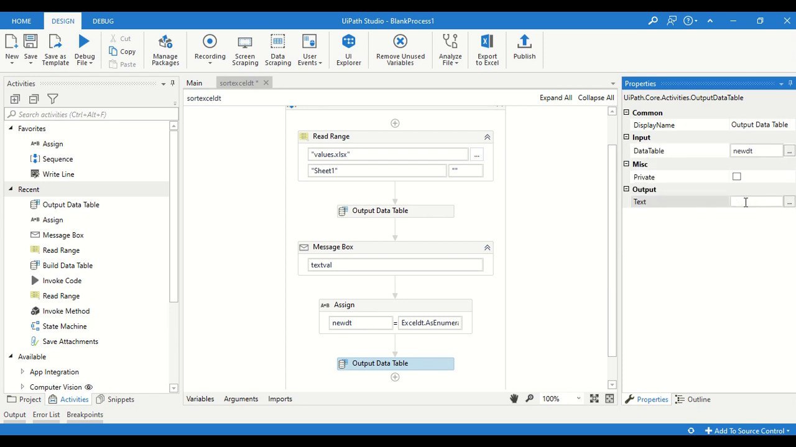The height and width of the screenshot is (447, 796).
Task: Toggle Computer Vision visibility eye
Action: [x=88, y=387]
